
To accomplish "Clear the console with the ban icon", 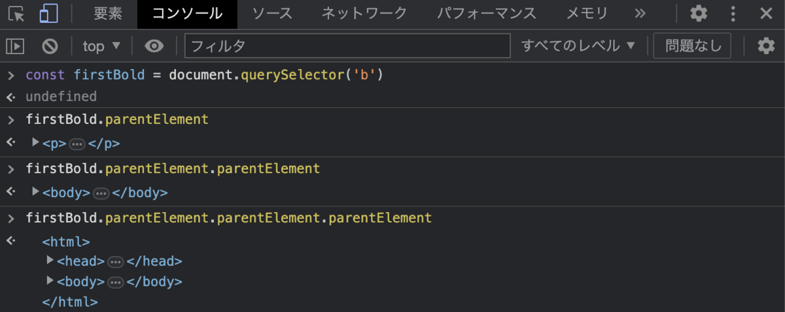I will coord(50,46).
